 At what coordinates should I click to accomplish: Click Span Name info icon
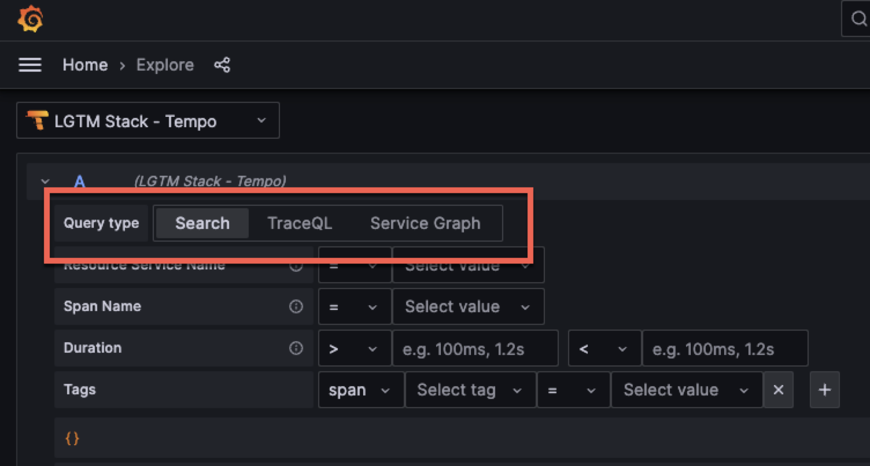coord(296,306)
